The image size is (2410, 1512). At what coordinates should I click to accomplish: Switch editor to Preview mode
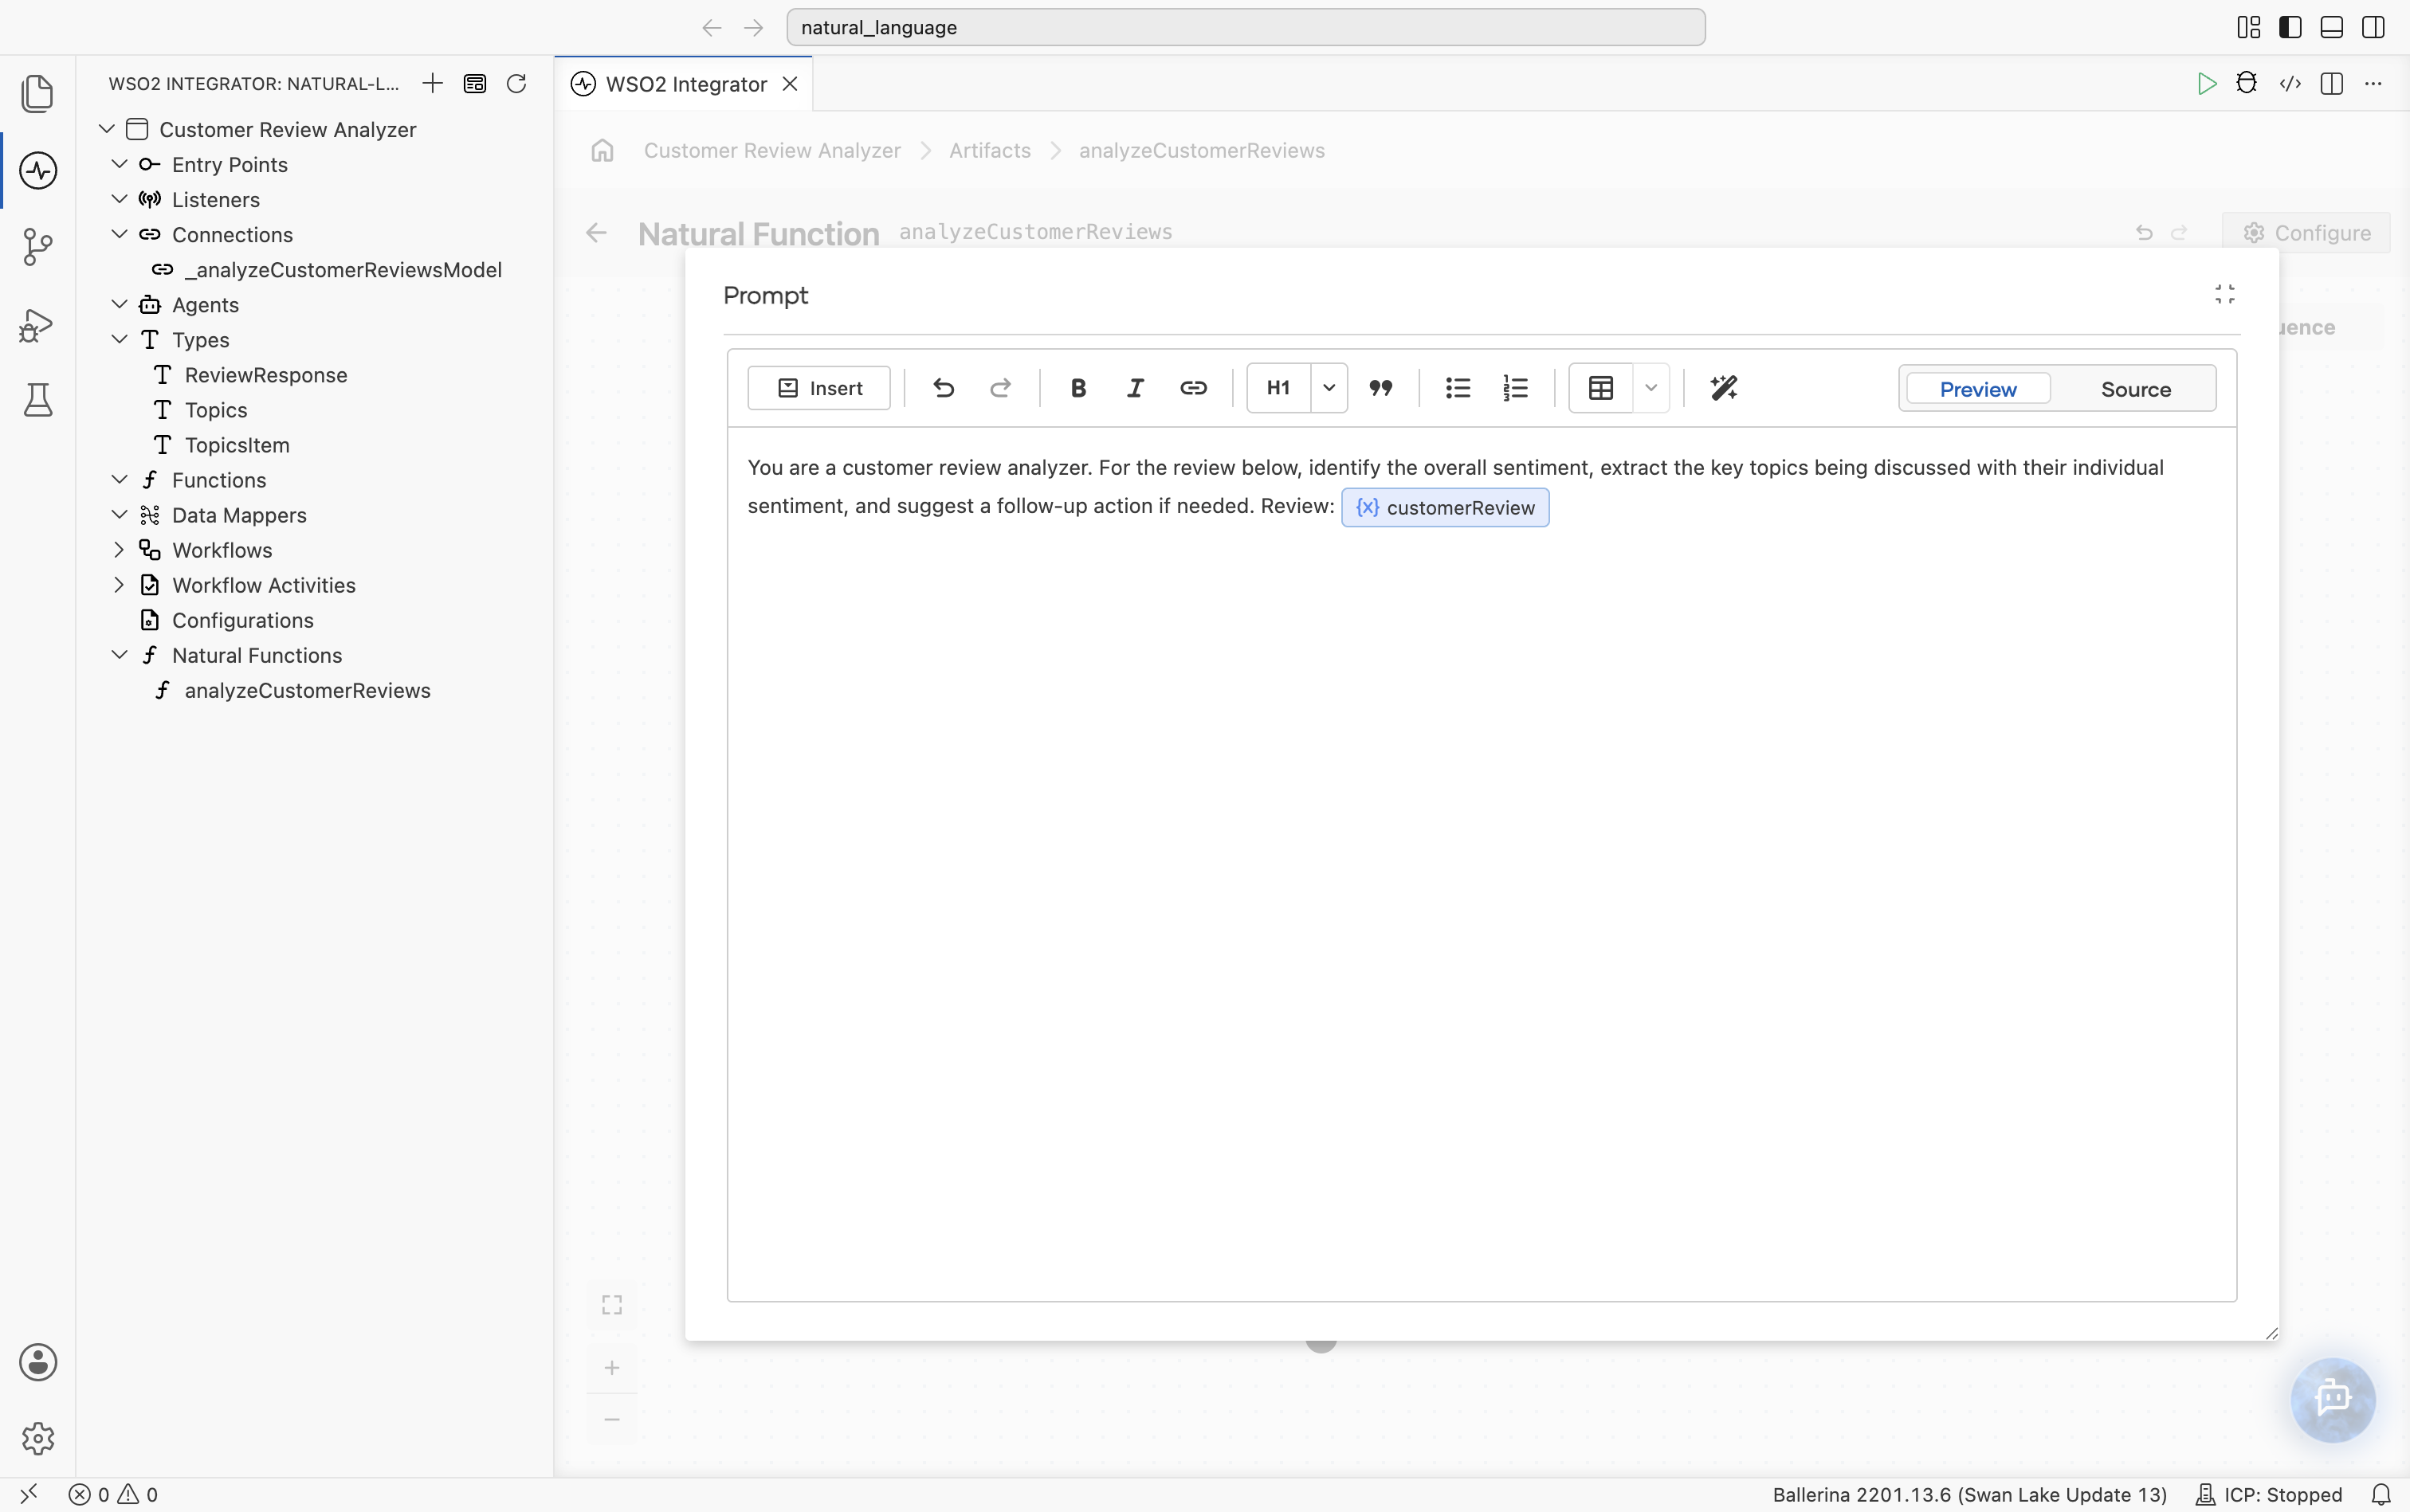[x=1978, y=389]
